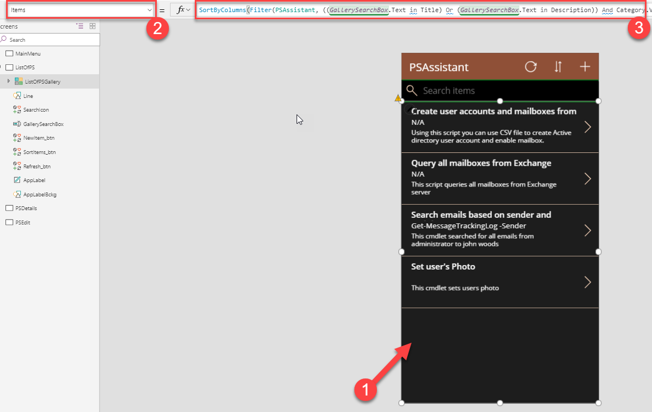Viewport: 652px width, 412px height.
Task: Click 'Set user's Photo' title
Action: 443,266
